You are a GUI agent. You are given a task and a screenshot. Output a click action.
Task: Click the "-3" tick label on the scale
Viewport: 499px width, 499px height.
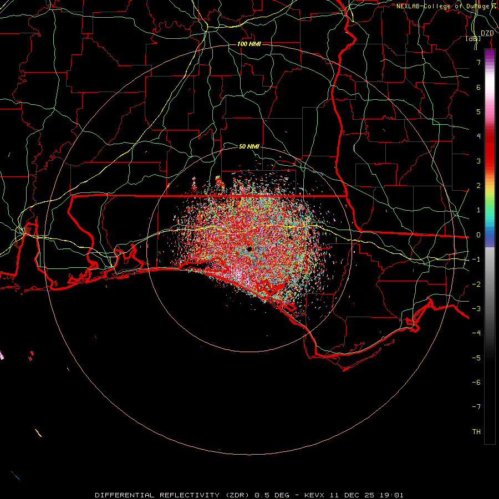[x=476, y=308]
